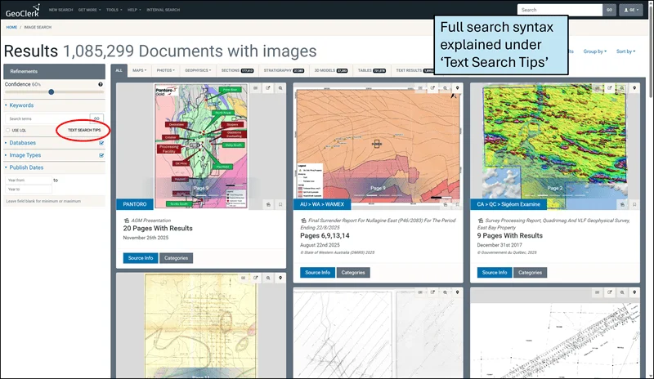Screen dimensions: 654x379
Task: Toggle the Image Types section checkbox
Action: coord(101,154)
